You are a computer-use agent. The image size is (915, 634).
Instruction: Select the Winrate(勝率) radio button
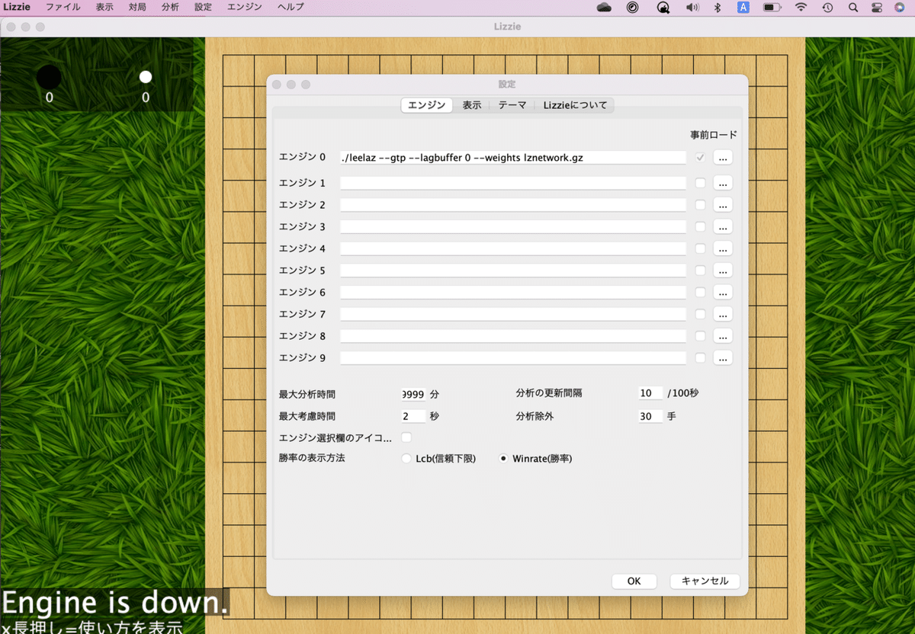(503, 459)
